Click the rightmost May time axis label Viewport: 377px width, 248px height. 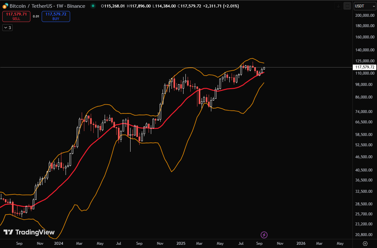point(340,243)
